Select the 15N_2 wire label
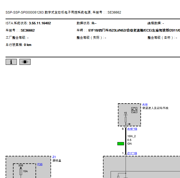180x178 pixels. (x=131, y=136)
